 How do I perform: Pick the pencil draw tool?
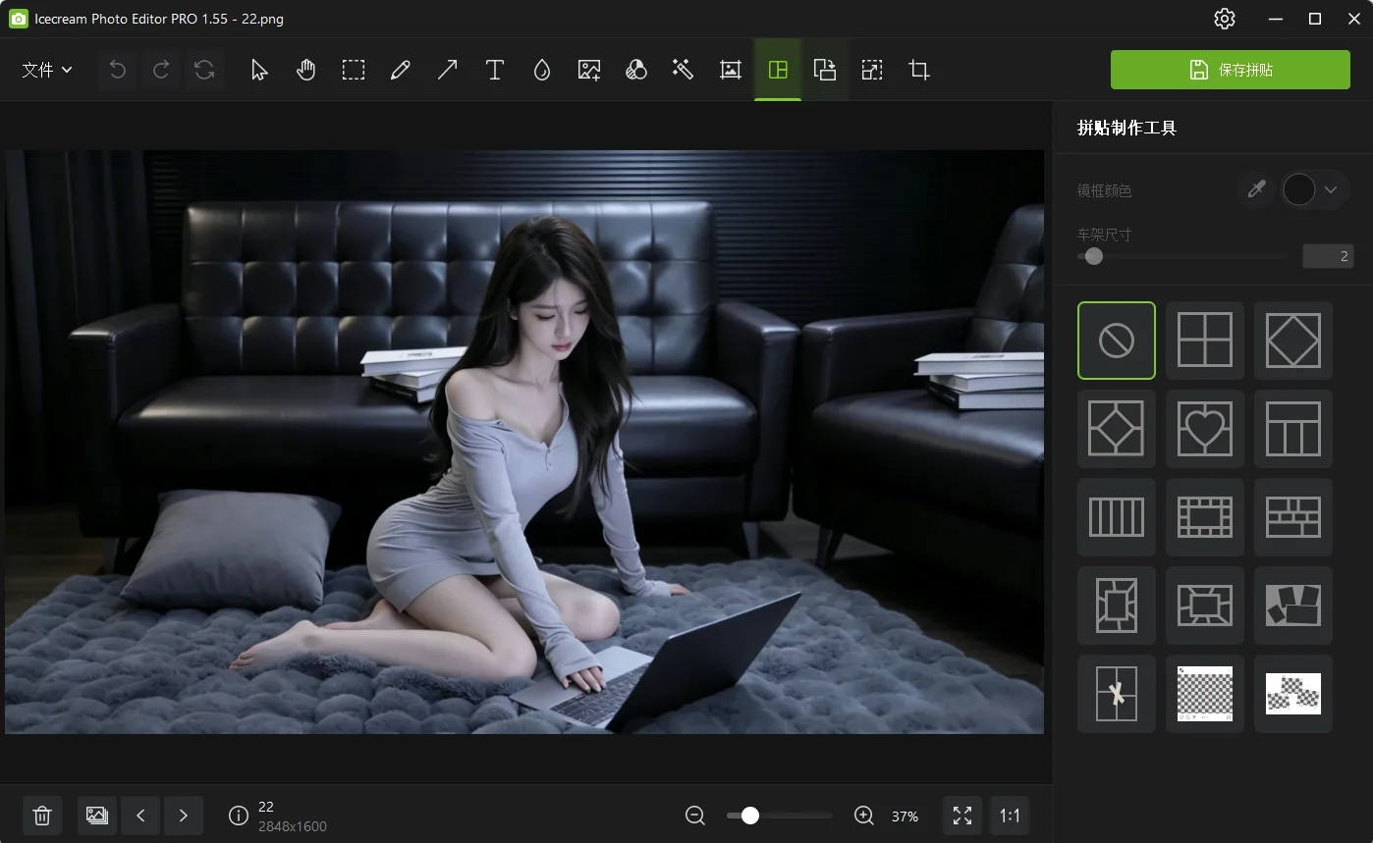tap(400, 70)
